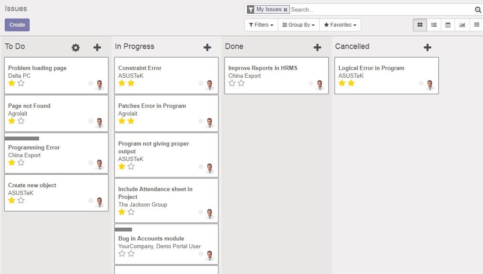The height and width of the screenshot is (274, 483).
Task: Open the Page not Found card
Action: tap(56, 113)
